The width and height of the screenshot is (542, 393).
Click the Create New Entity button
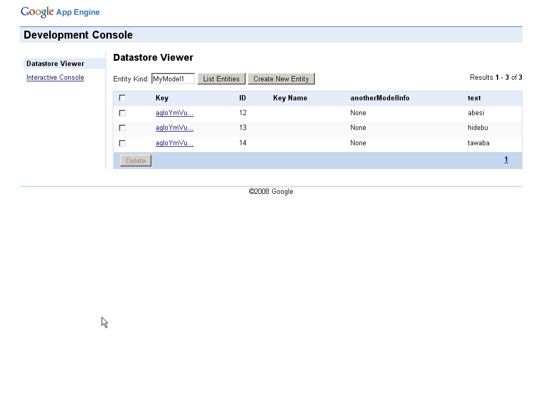(281, 79)
